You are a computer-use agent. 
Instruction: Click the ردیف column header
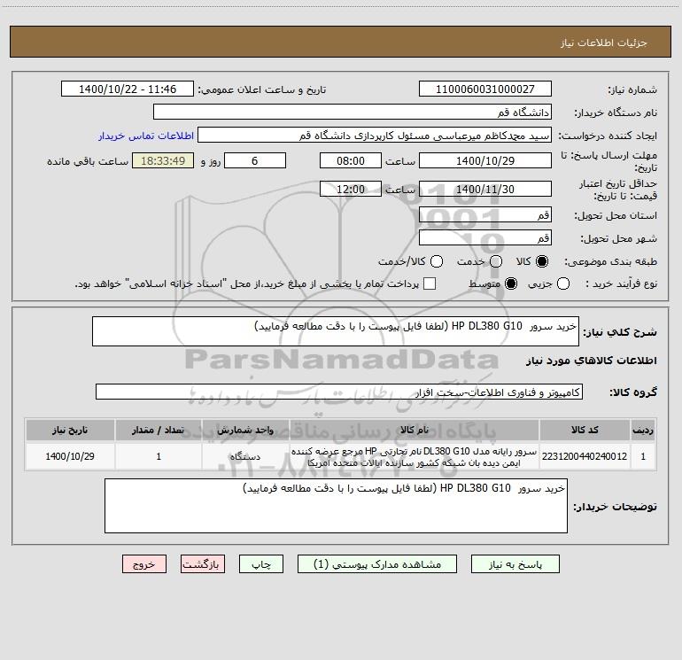point(643,430)
